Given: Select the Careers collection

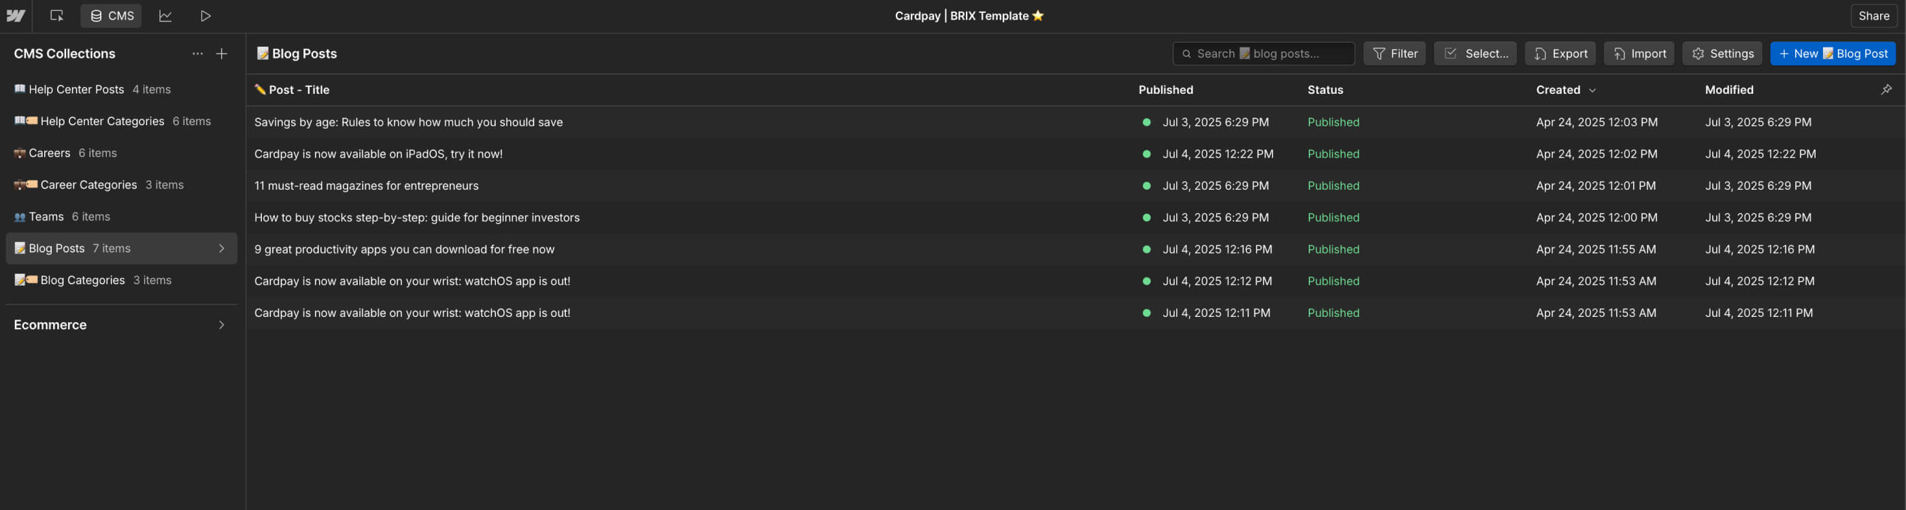Looking at the screenshot, I should pos(121,153).
